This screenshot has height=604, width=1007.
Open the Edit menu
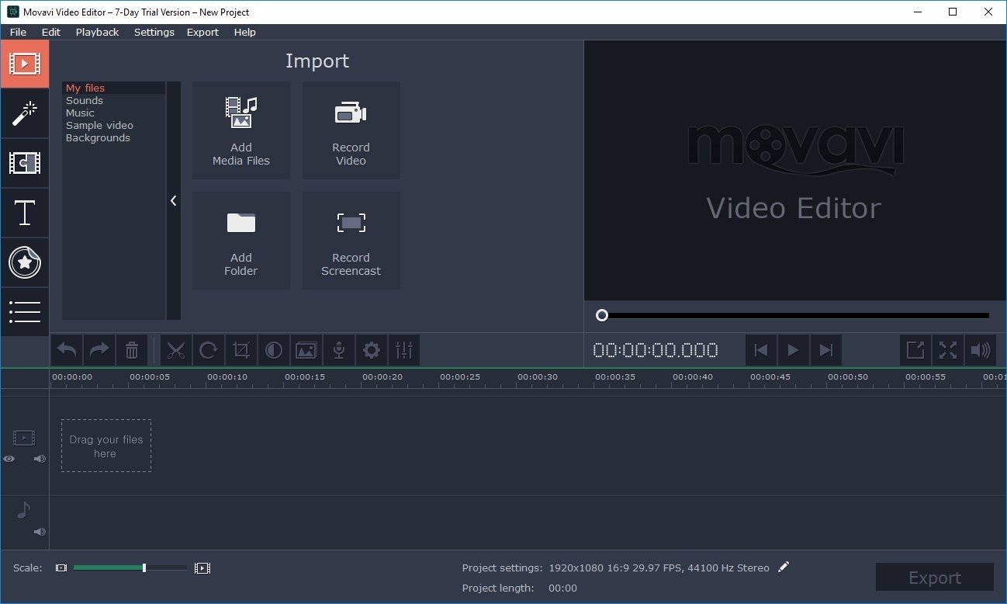(51, 32)
